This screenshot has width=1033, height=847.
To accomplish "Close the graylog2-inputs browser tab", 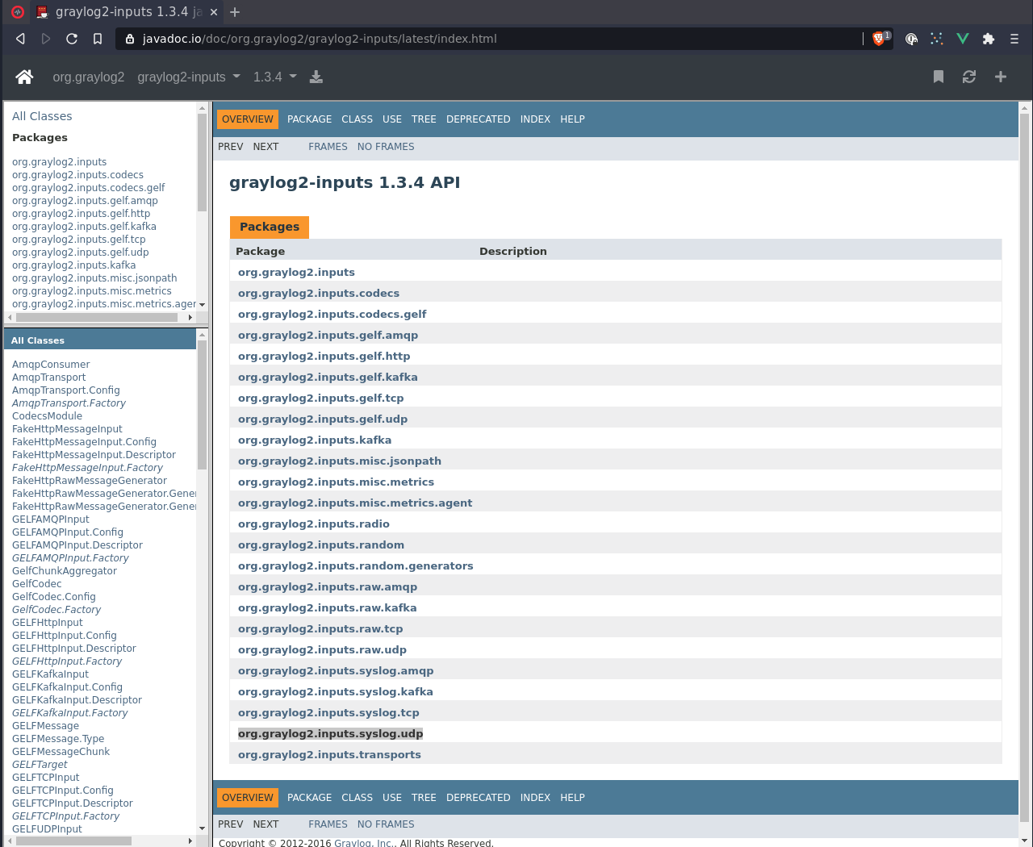I will tap(213, 12).
